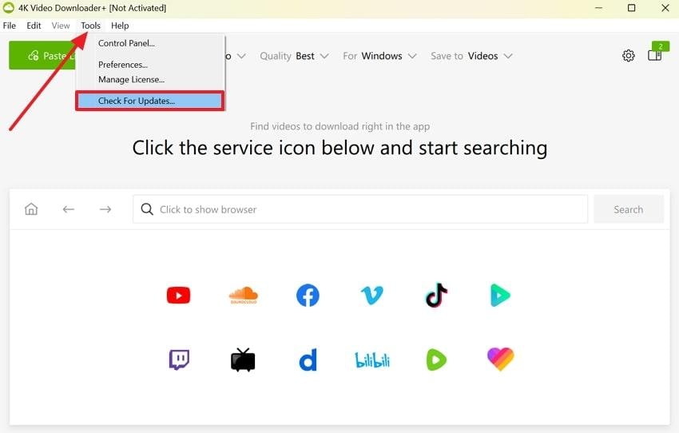679x433 pixels.
Task: Go to browser home page icon
Action: pos(31,209)
